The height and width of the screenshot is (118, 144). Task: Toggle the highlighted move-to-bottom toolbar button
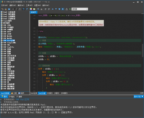click(63, 9)
